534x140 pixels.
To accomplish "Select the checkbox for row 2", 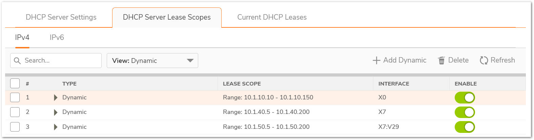I will 15,112.
